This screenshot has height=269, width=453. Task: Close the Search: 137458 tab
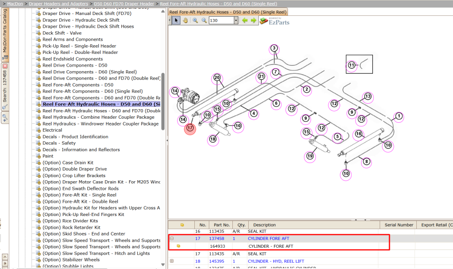coord(5,66)
